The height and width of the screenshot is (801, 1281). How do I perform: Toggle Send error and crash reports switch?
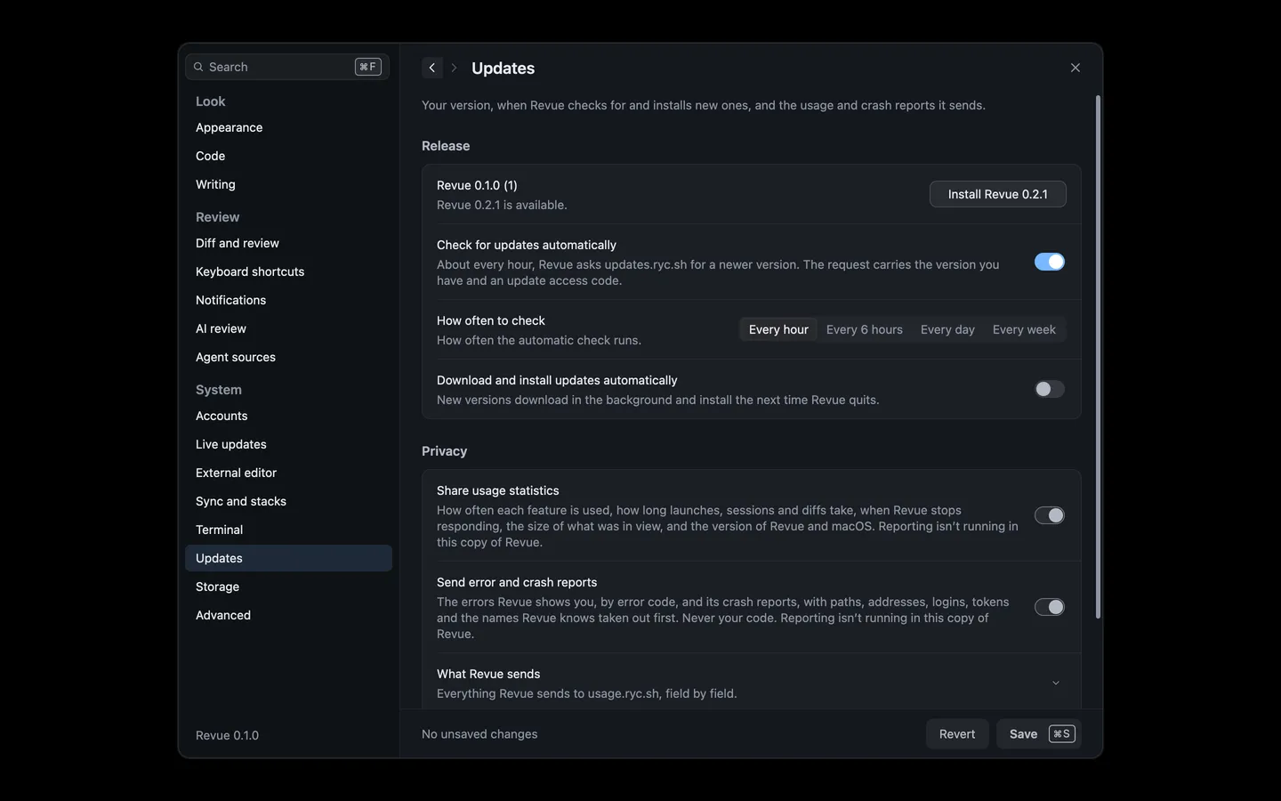1049,607
